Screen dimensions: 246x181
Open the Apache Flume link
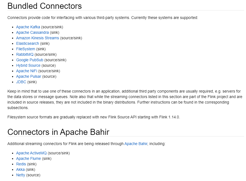tap(28, 159)
